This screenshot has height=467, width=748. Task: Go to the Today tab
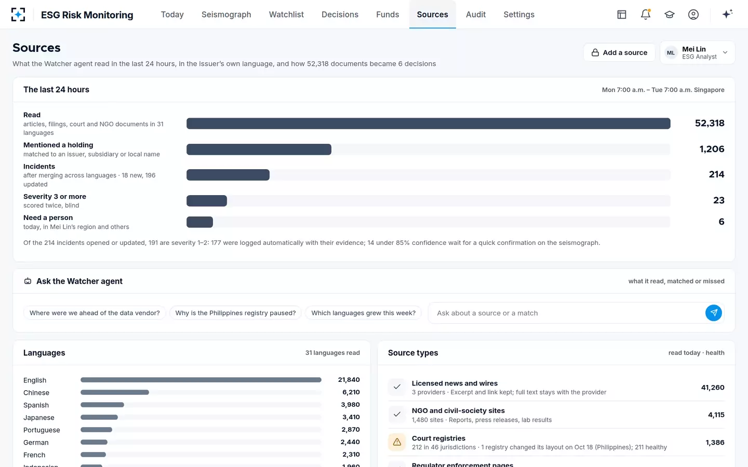point(172,15)
